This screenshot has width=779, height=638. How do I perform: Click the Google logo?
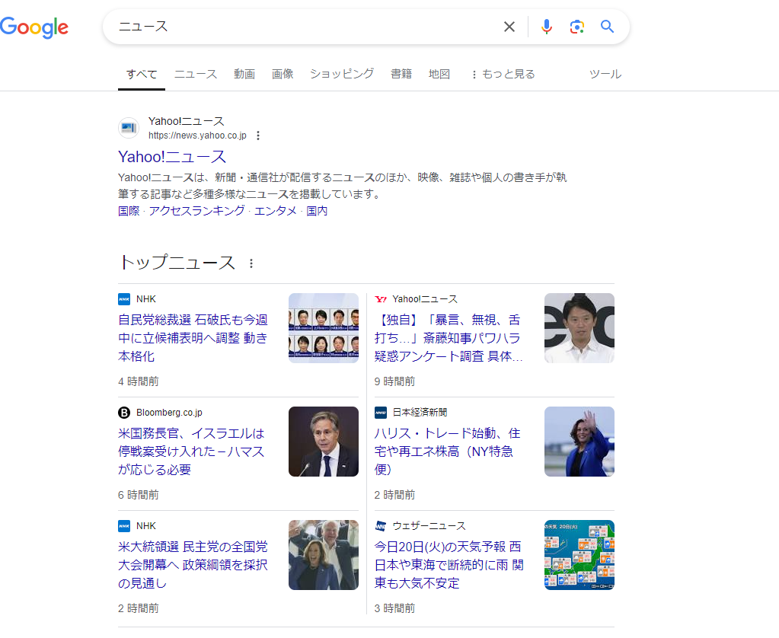coord(34,27)
